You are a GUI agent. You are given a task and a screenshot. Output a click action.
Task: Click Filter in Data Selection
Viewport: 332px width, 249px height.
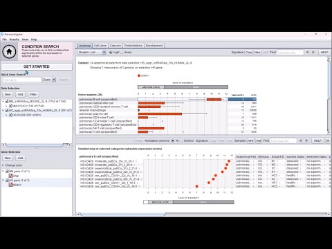click(33, 94)
